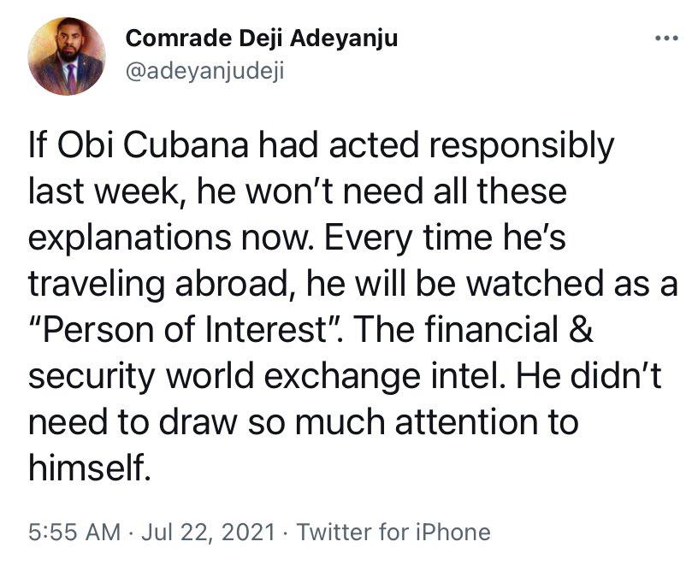692x571 pixels.
Task: Click Deji Adeyanju's profile avatar picture
Action: (66, 57)
